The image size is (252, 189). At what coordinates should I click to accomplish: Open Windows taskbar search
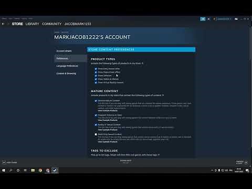point(11,170)
